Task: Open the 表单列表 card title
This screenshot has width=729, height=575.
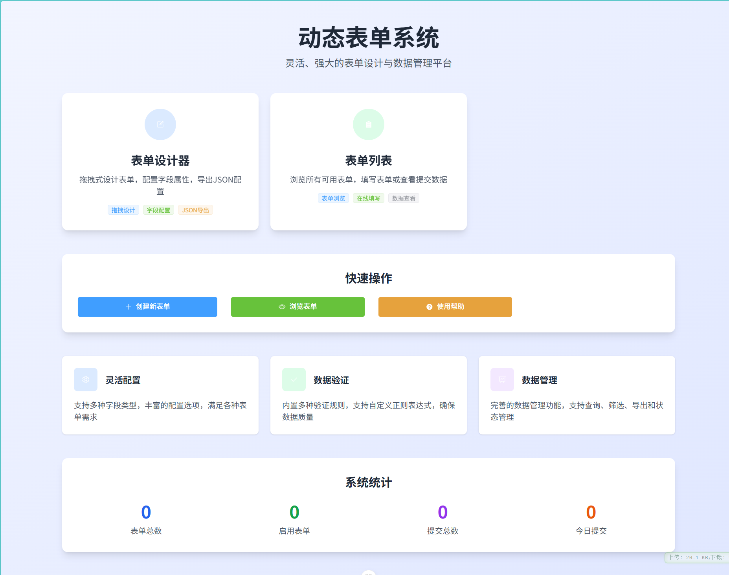Action: click(369, 161)
